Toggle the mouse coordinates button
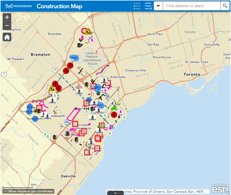The width and height of the screenshot is (231, 195). pyautogui.click(x=5, y=191)
